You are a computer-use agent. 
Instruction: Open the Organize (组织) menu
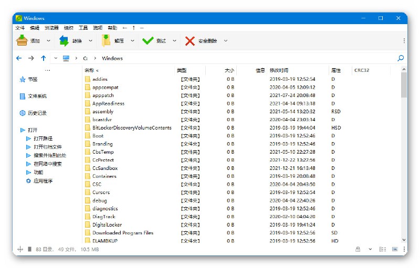point(69,28)
